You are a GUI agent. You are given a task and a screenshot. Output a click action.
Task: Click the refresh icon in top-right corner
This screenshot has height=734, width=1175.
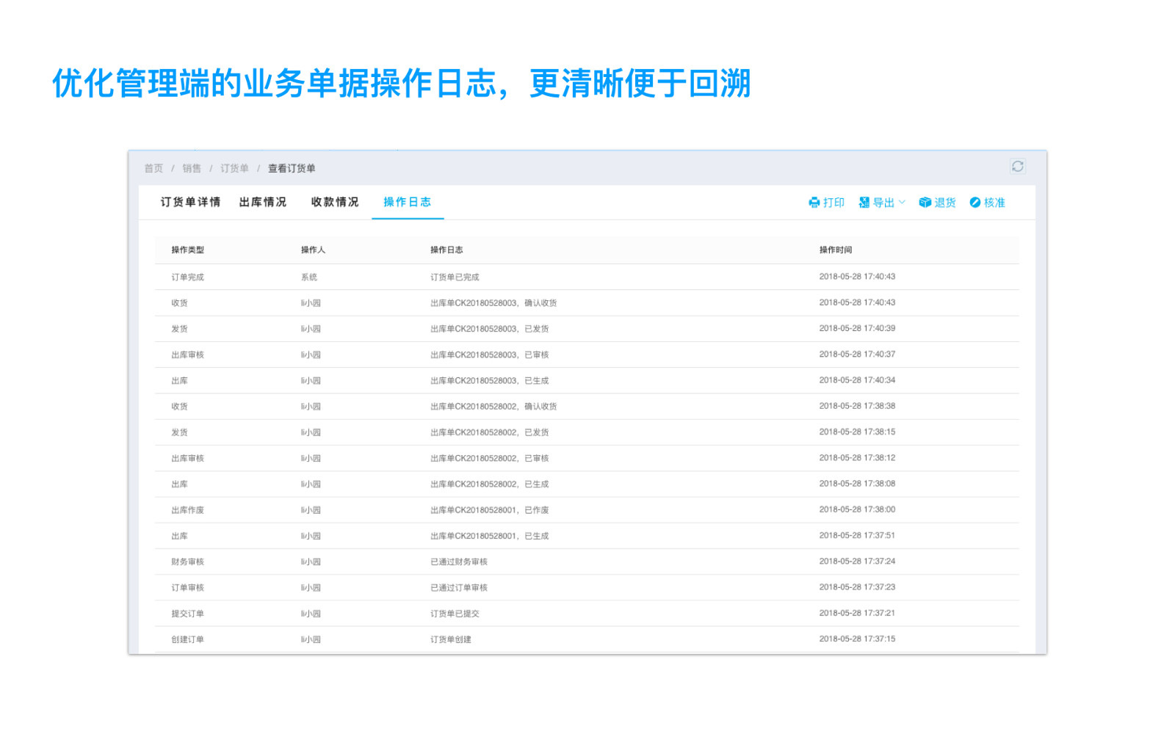coord(1017,167)
